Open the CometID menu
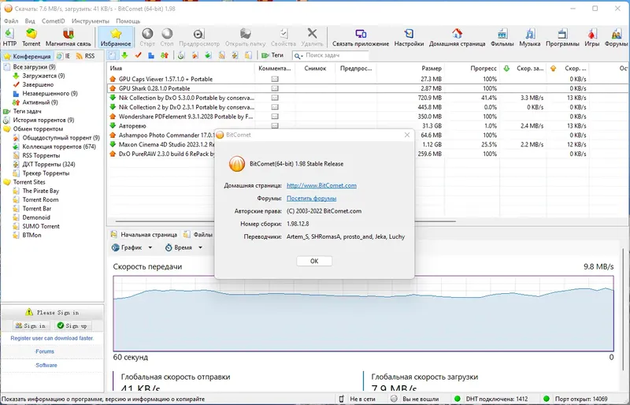 tap(53, 21)
